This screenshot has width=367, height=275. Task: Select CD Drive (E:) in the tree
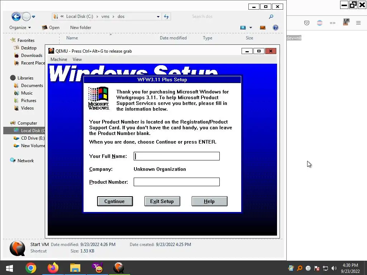click(29, 138)
